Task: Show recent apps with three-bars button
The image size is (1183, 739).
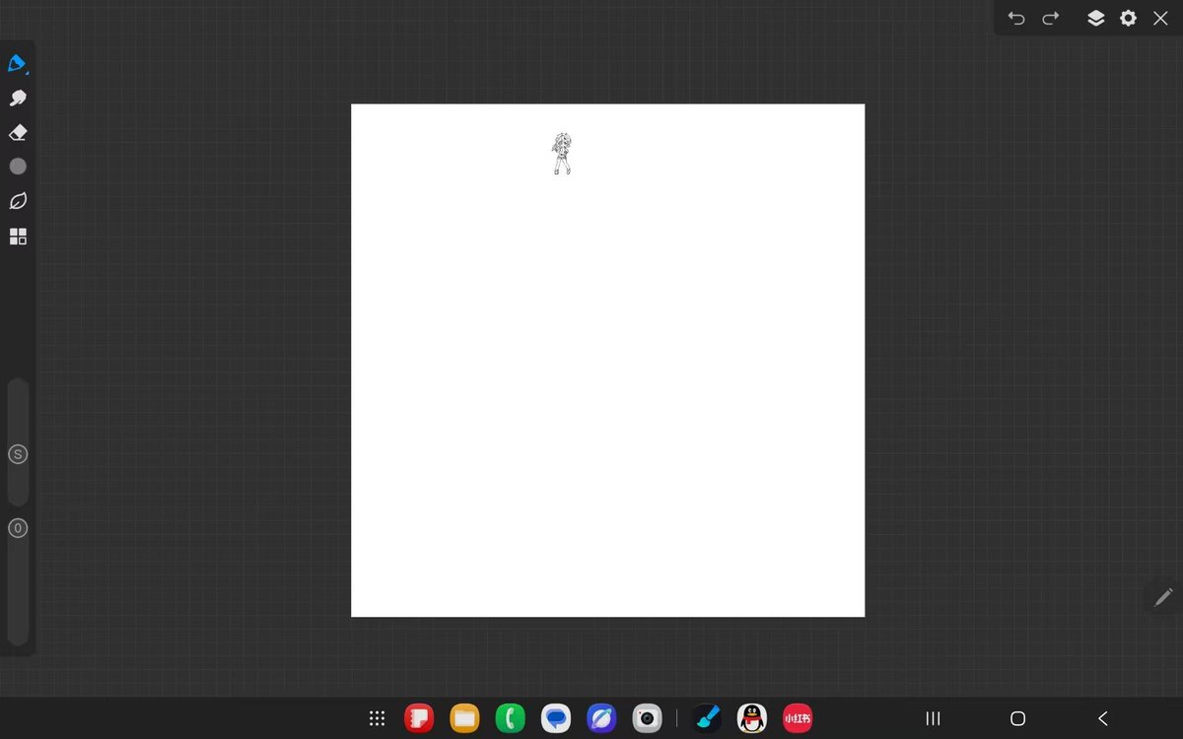Action: 933,718
